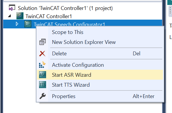Click the TwinCAT Controller1 project icon
The width and height of the screenshot is (172, 113).
click(20, 16)
